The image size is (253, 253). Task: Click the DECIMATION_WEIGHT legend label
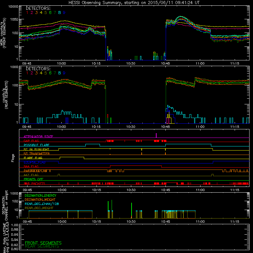[40, 200]
